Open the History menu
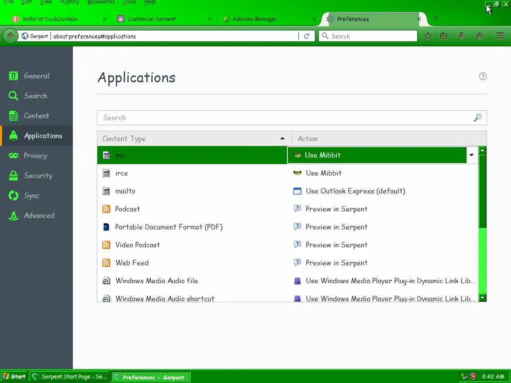The width and height of the screenshot is (511, 383). (70, 2)
